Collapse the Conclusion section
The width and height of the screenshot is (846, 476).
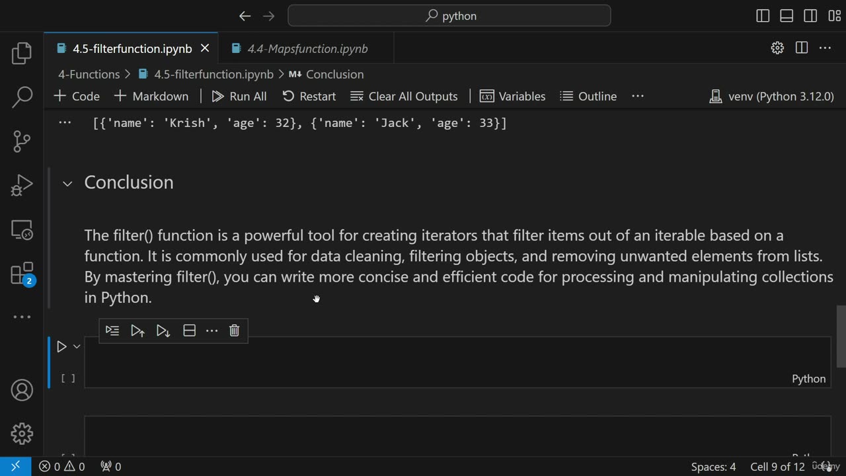click(67, 184)
